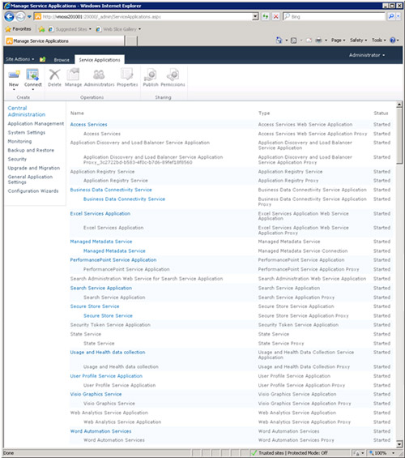Image resolution: width=405 pixels, height=458 pixels.
Task: Click the Read Mail icon in command bar
Action: click(309, 41)
